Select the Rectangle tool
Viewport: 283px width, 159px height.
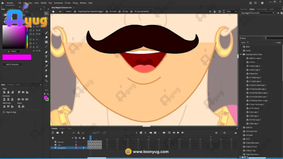[x=46, y=42]
